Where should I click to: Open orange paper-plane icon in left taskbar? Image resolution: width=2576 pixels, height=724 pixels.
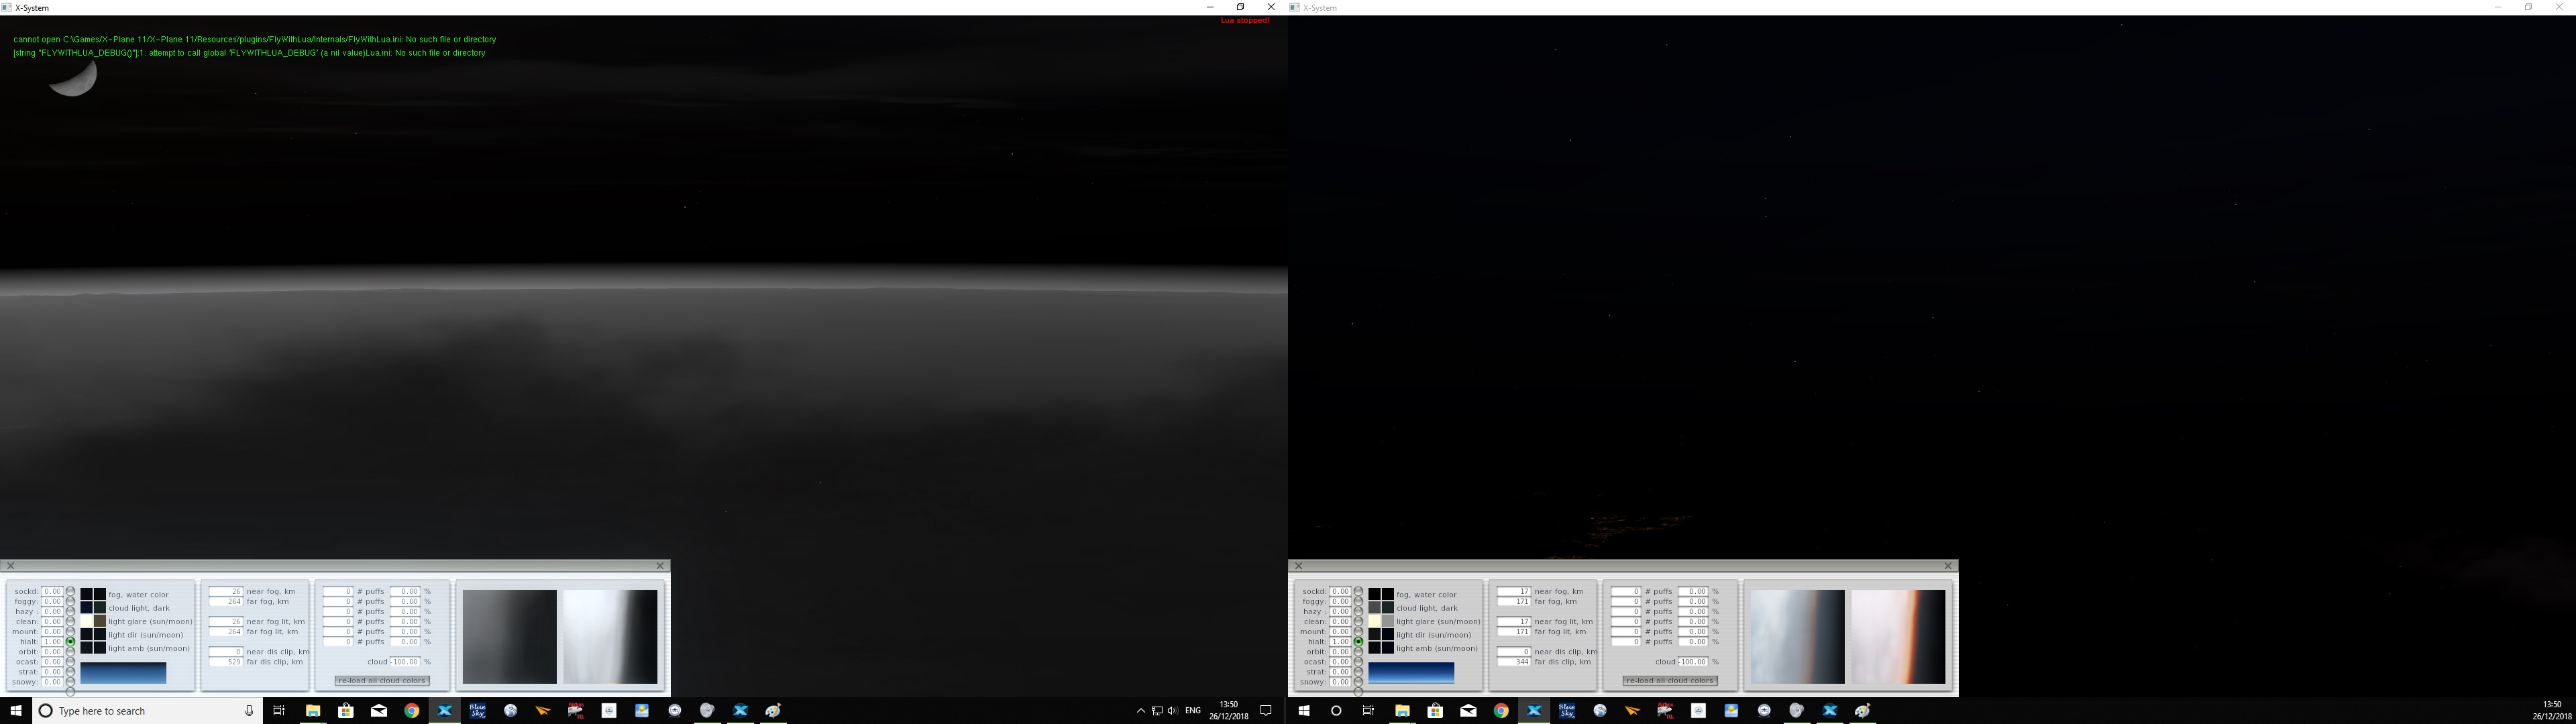543,711
